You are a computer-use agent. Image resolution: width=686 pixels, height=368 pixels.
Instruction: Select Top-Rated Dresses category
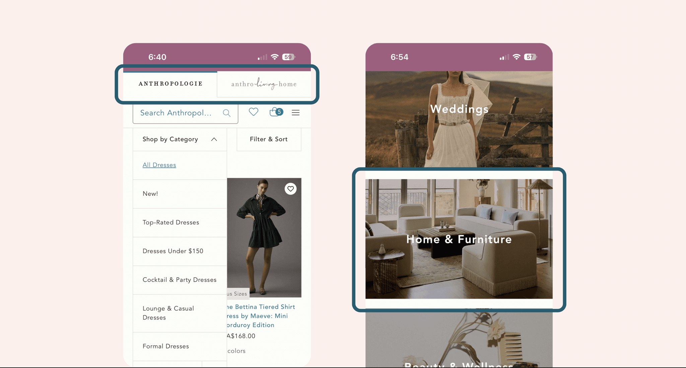(x=171, y=223)
